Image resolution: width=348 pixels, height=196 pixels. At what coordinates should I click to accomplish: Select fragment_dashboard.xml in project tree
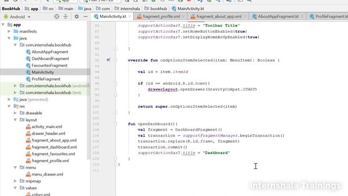click(x=51, y=147)
